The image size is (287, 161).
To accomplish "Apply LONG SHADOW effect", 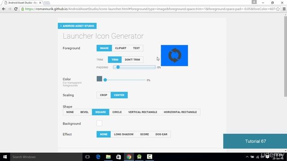I will [124, 134].
